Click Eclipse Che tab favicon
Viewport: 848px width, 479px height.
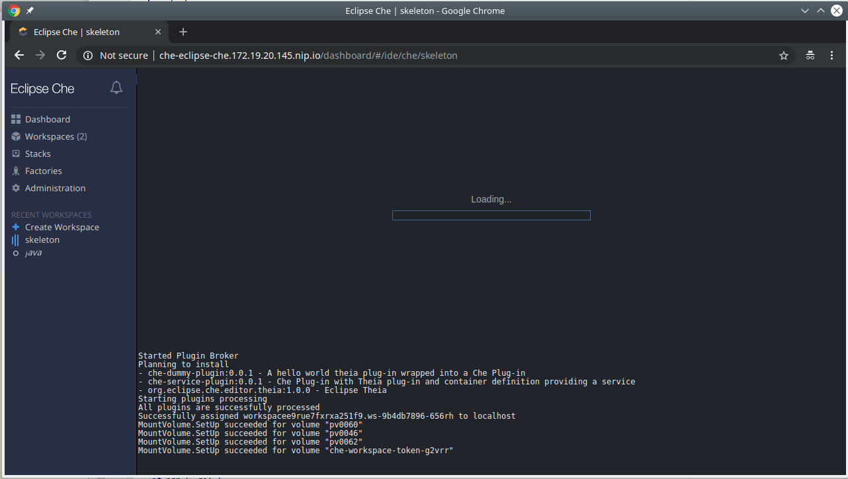point(23,32)
